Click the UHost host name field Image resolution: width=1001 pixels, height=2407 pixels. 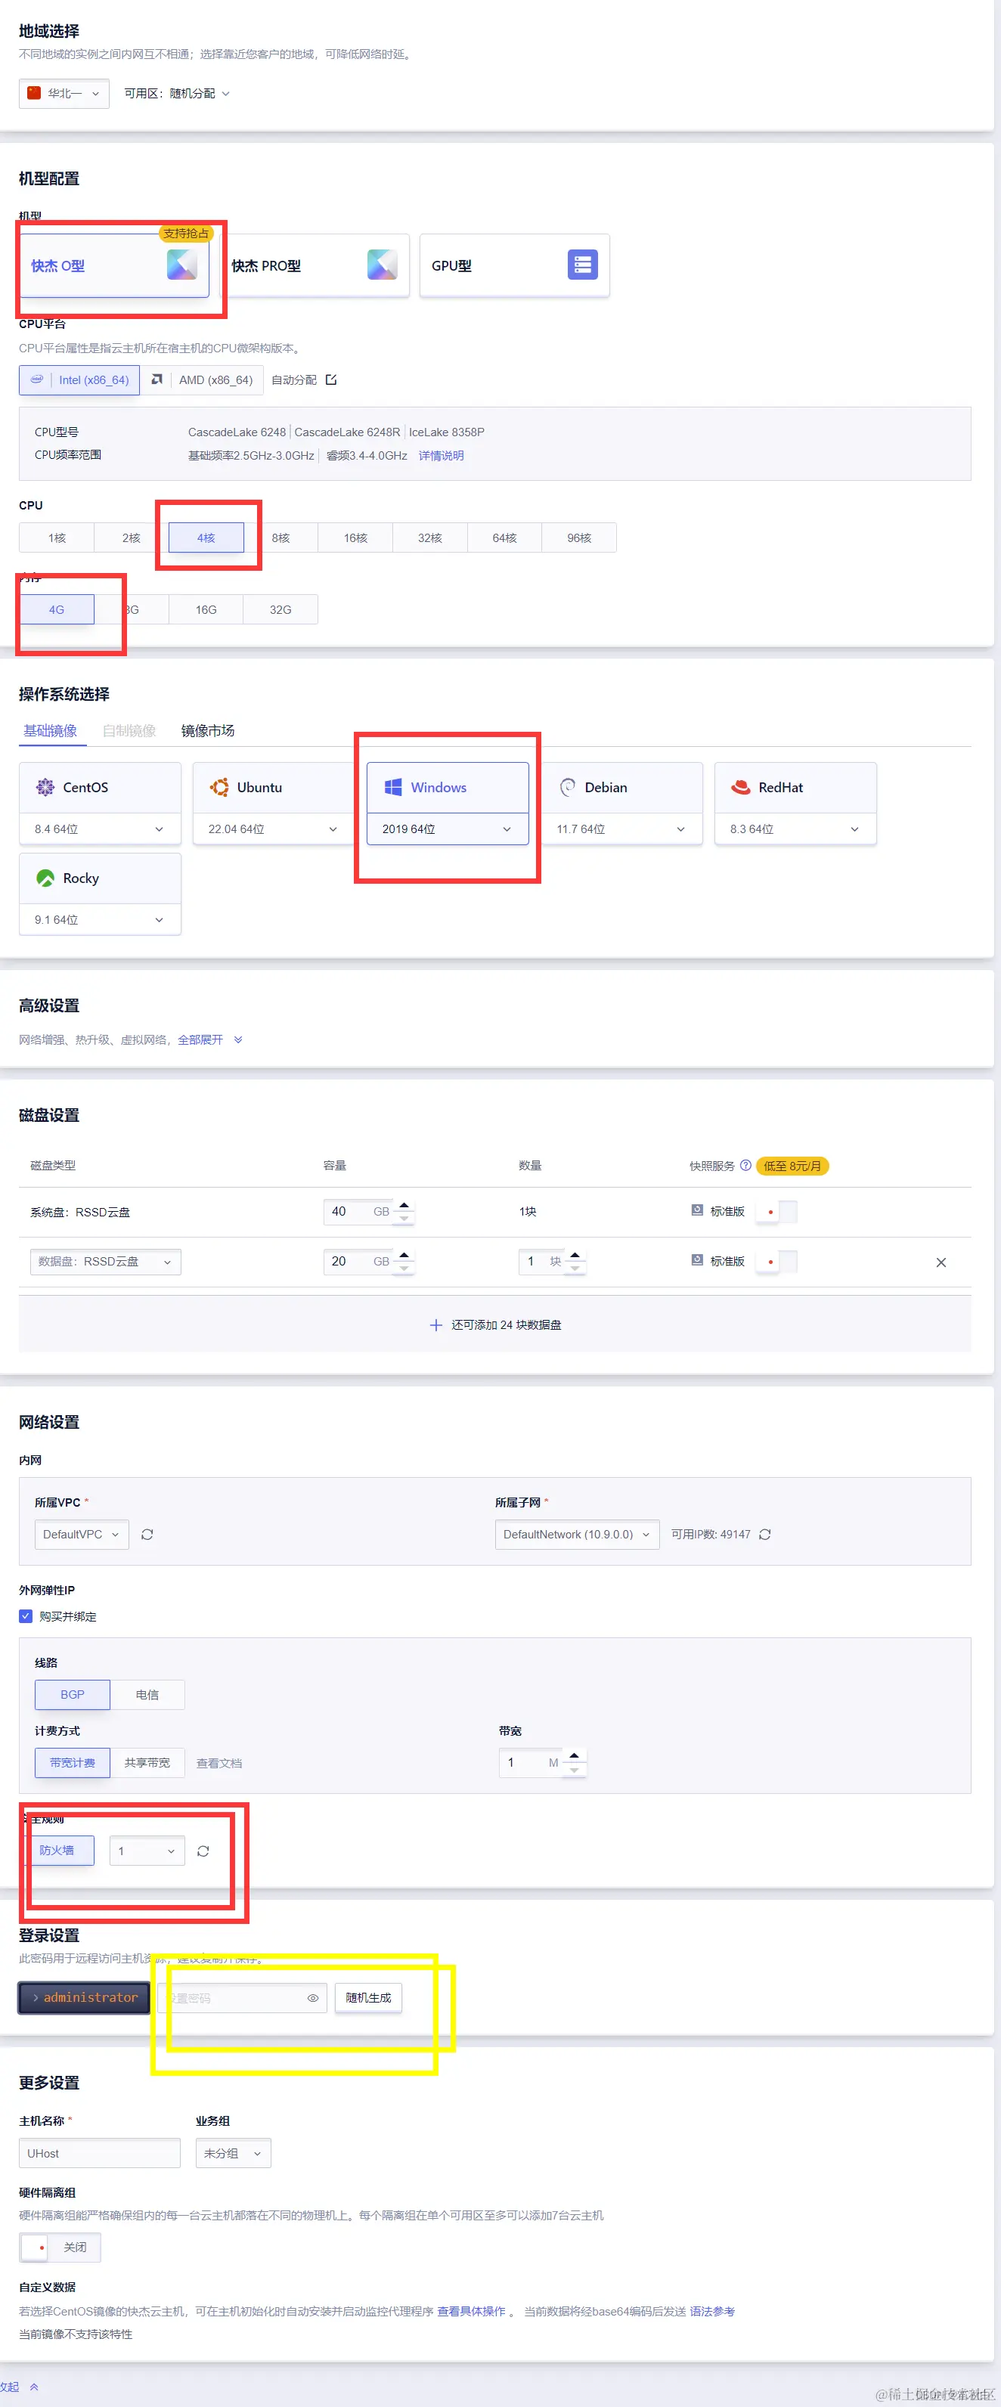[x=100, y=2154]
